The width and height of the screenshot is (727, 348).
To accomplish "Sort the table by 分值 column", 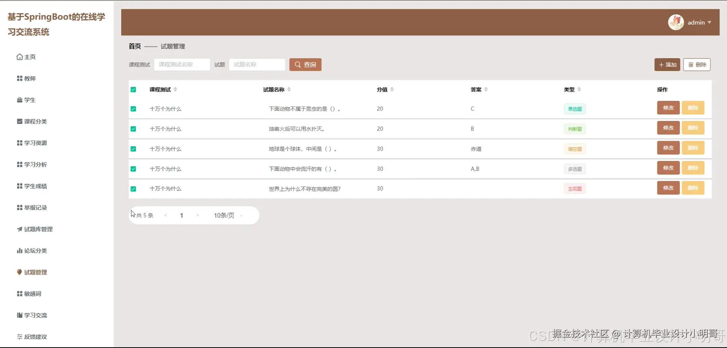I will [x=392, y=89].
